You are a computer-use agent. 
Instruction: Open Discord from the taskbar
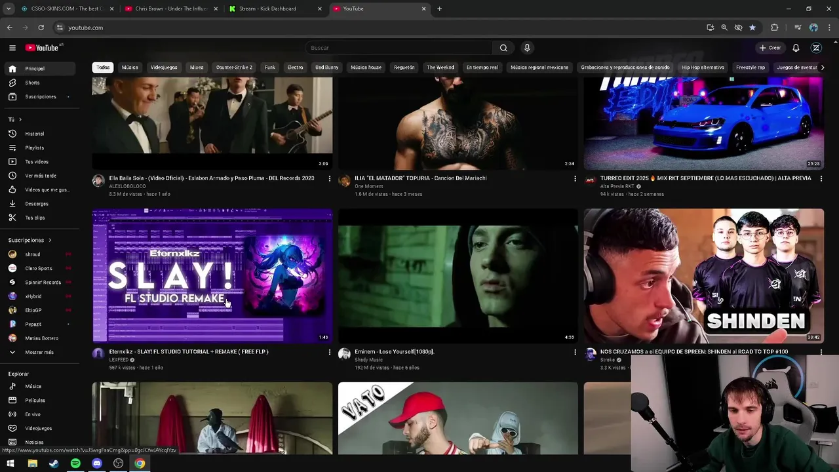coord(97,463)
